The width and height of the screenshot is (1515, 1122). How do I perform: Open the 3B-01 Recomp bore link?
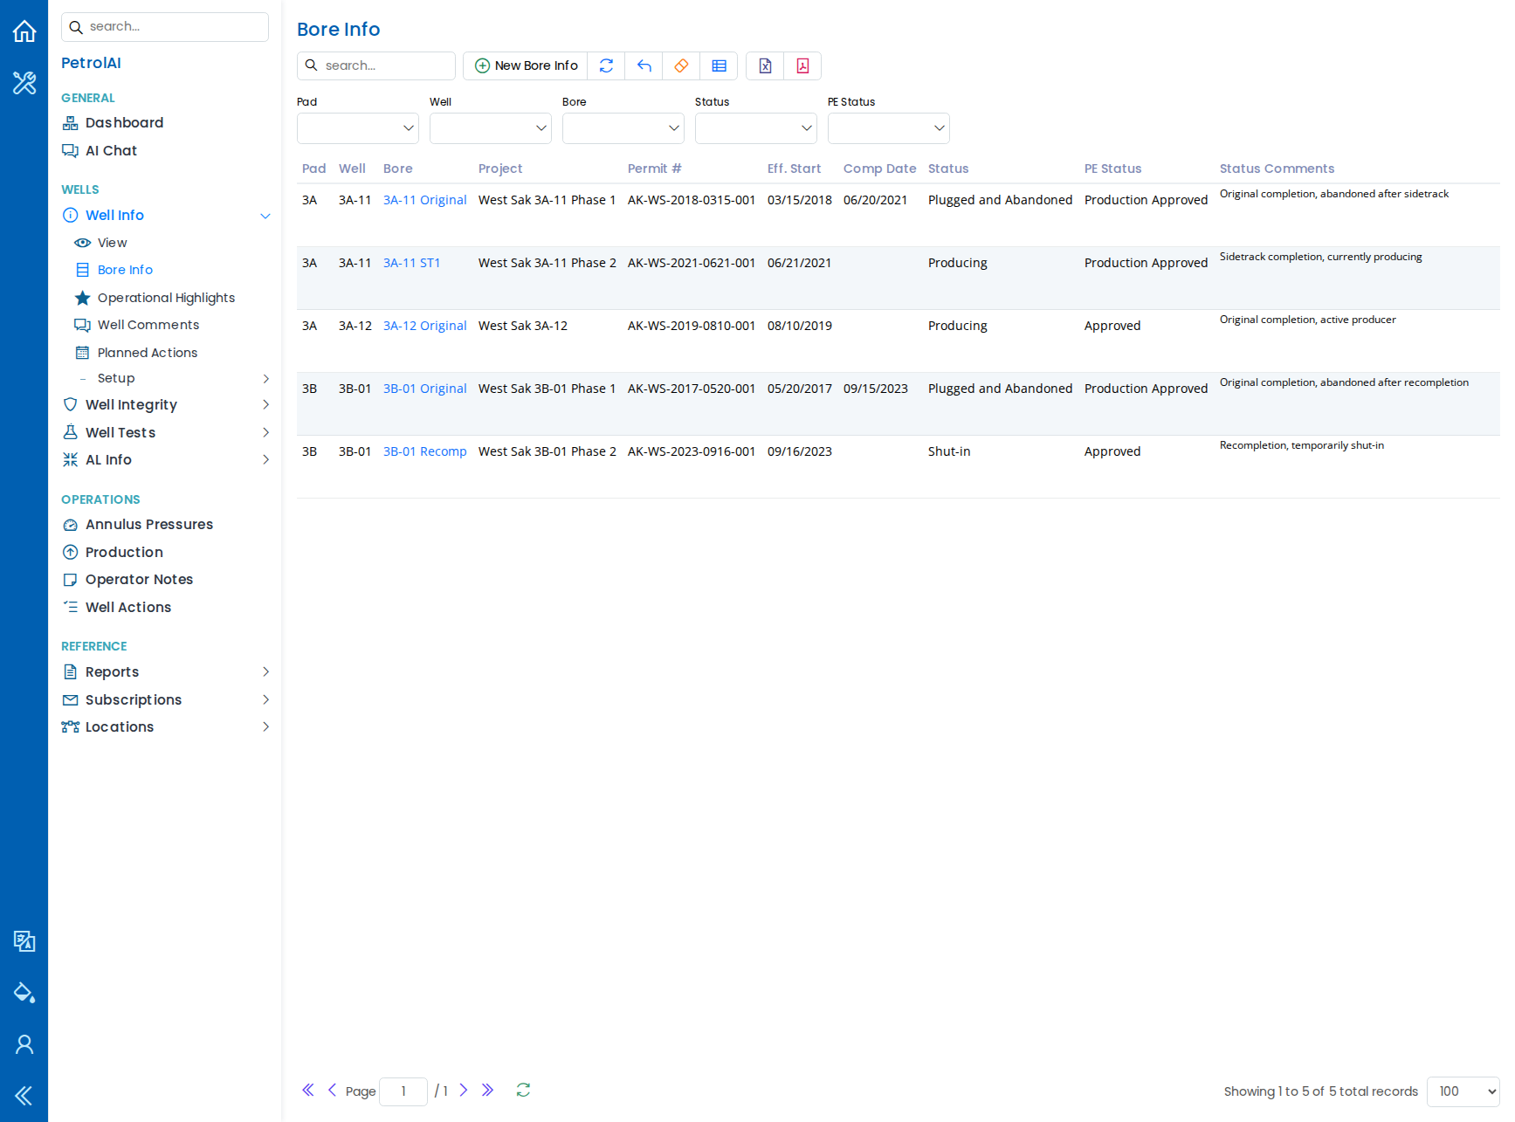point(425,451)
